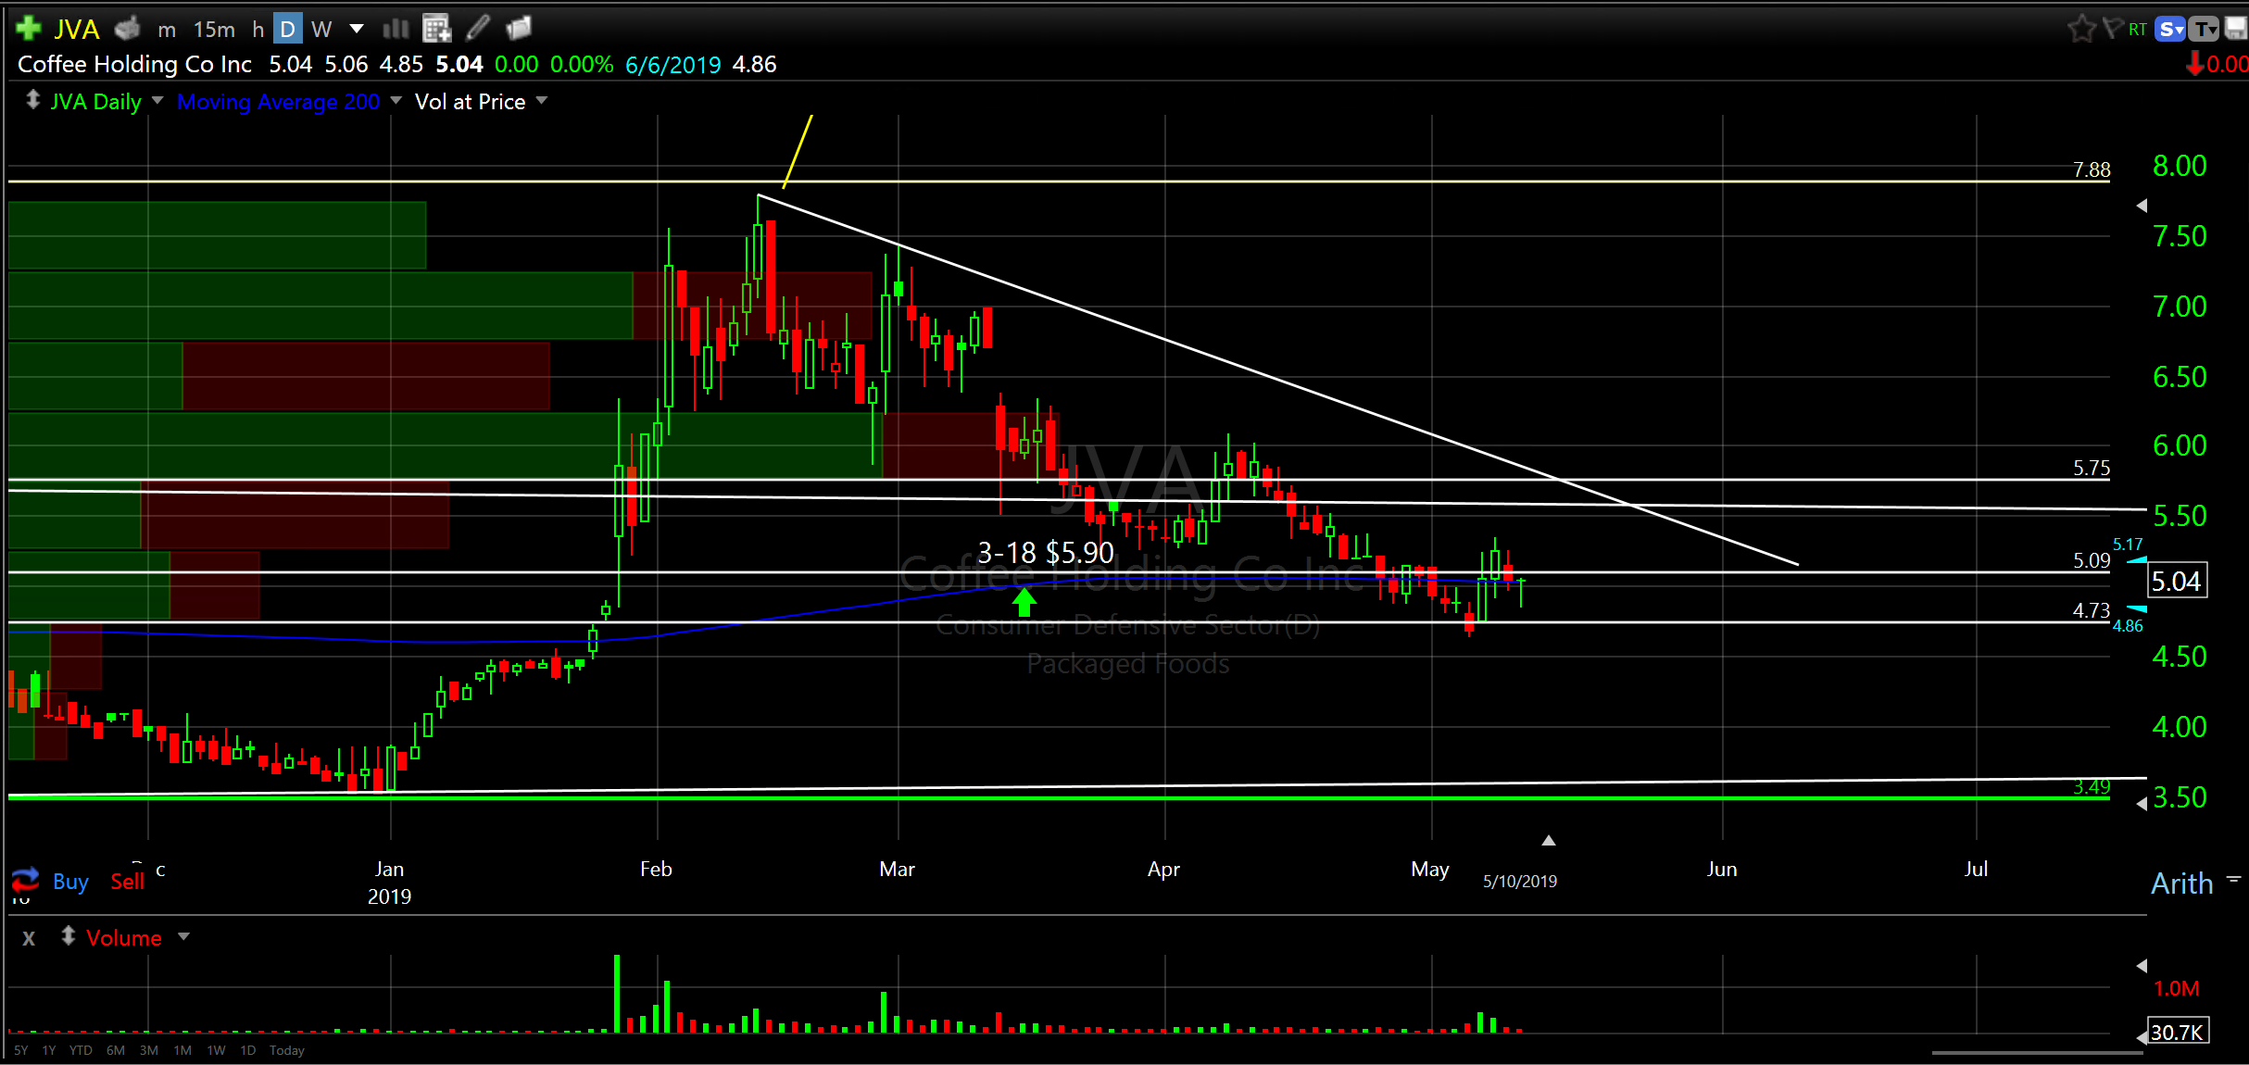2249x1065 pixels.
Task: Open the cash register trade icon
Action: click(x=127, y=29)
